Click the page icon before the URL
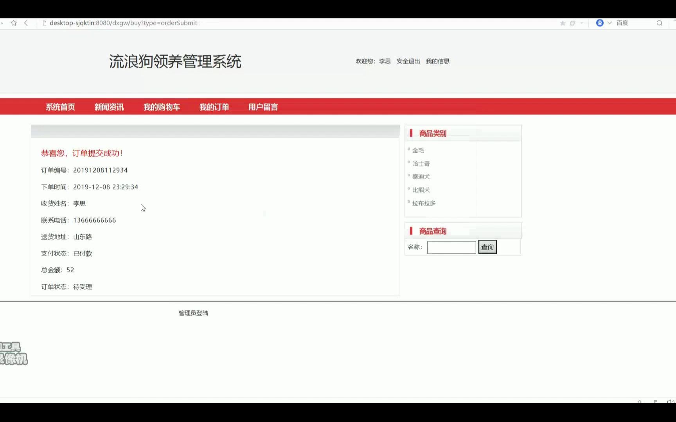Viewport: 676px width, 422px height. [x=45, y=23]
